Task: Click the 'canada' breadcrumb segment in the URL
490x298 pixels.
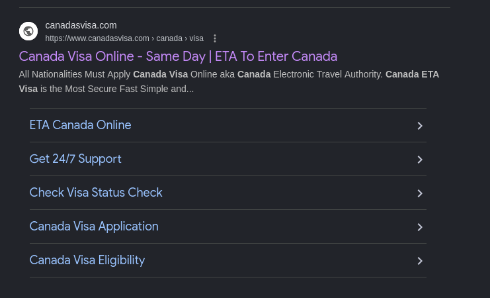Action: click(x=169, y=38)
